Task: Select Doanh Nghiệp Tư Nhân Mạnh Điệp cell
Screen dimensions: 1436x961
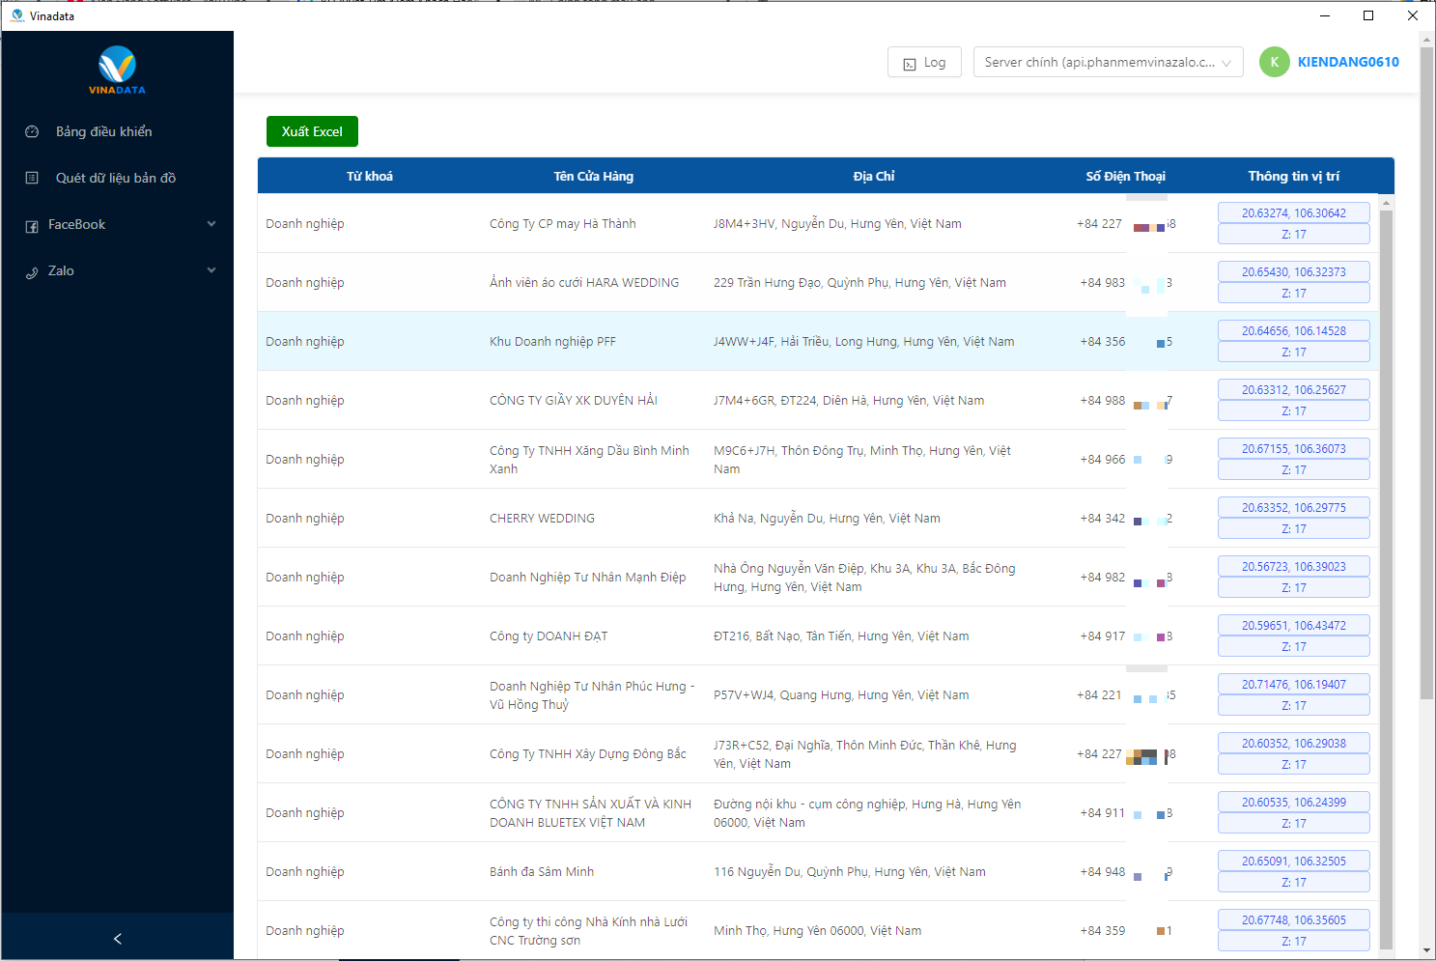Action: (588, 577)
